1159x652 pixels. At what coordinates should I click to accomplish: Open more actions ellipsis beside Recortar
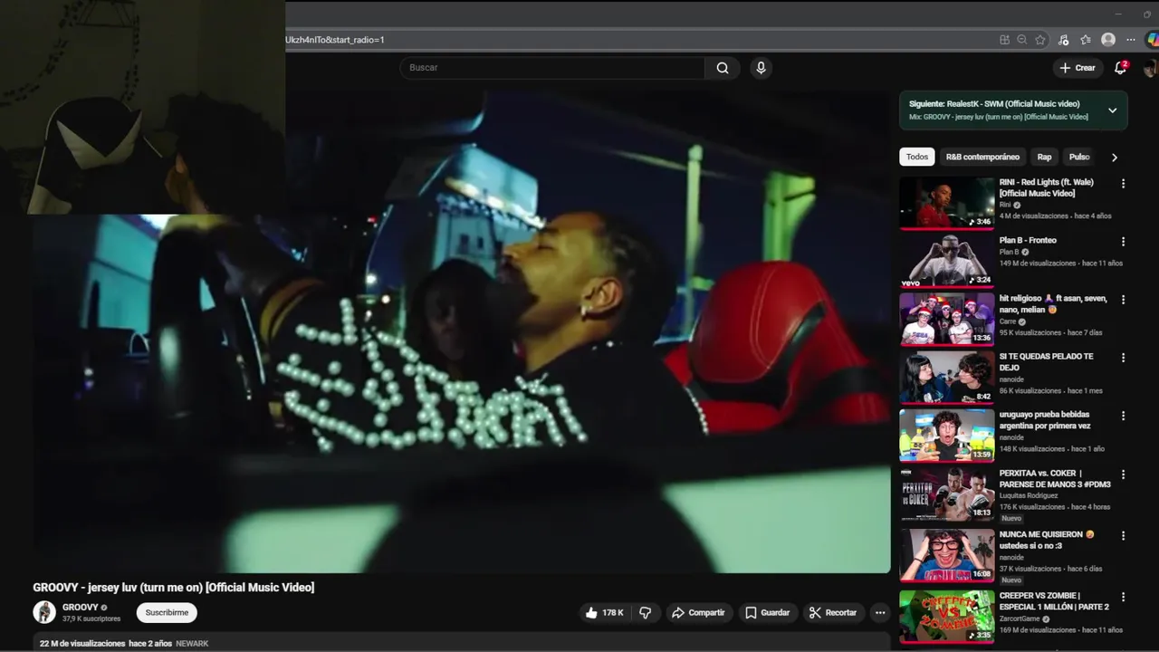point(879,613)
